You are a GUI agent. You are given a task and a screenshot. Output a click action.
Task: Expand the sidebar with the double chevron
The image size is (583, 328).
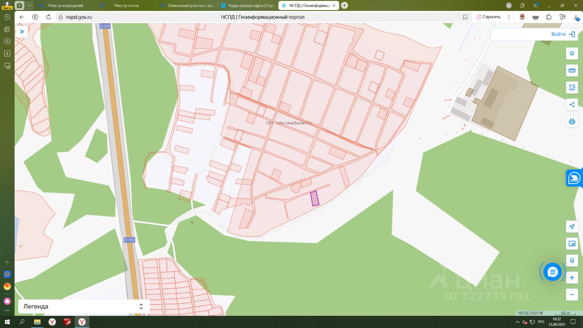[21, 31]
